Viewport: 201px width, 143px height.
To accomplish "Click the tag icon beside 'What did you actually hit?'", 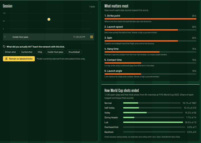I will pos(4,47).
